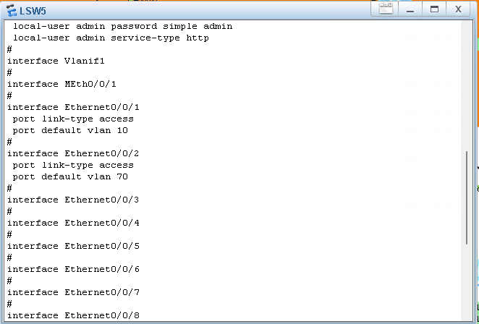The image size is (479, 324).
Task: Click the vertical scrollbar thumb
Action: [x=467, y=197]
